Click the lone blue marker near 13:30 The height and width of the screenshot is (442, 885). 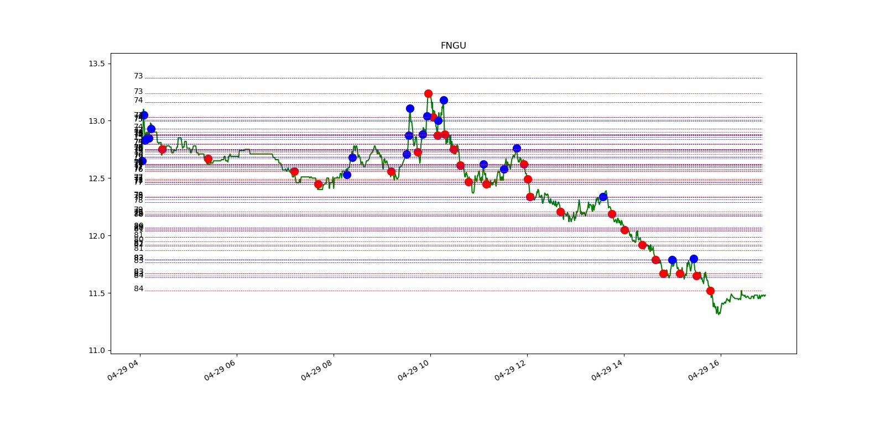(x=603, y=197)
